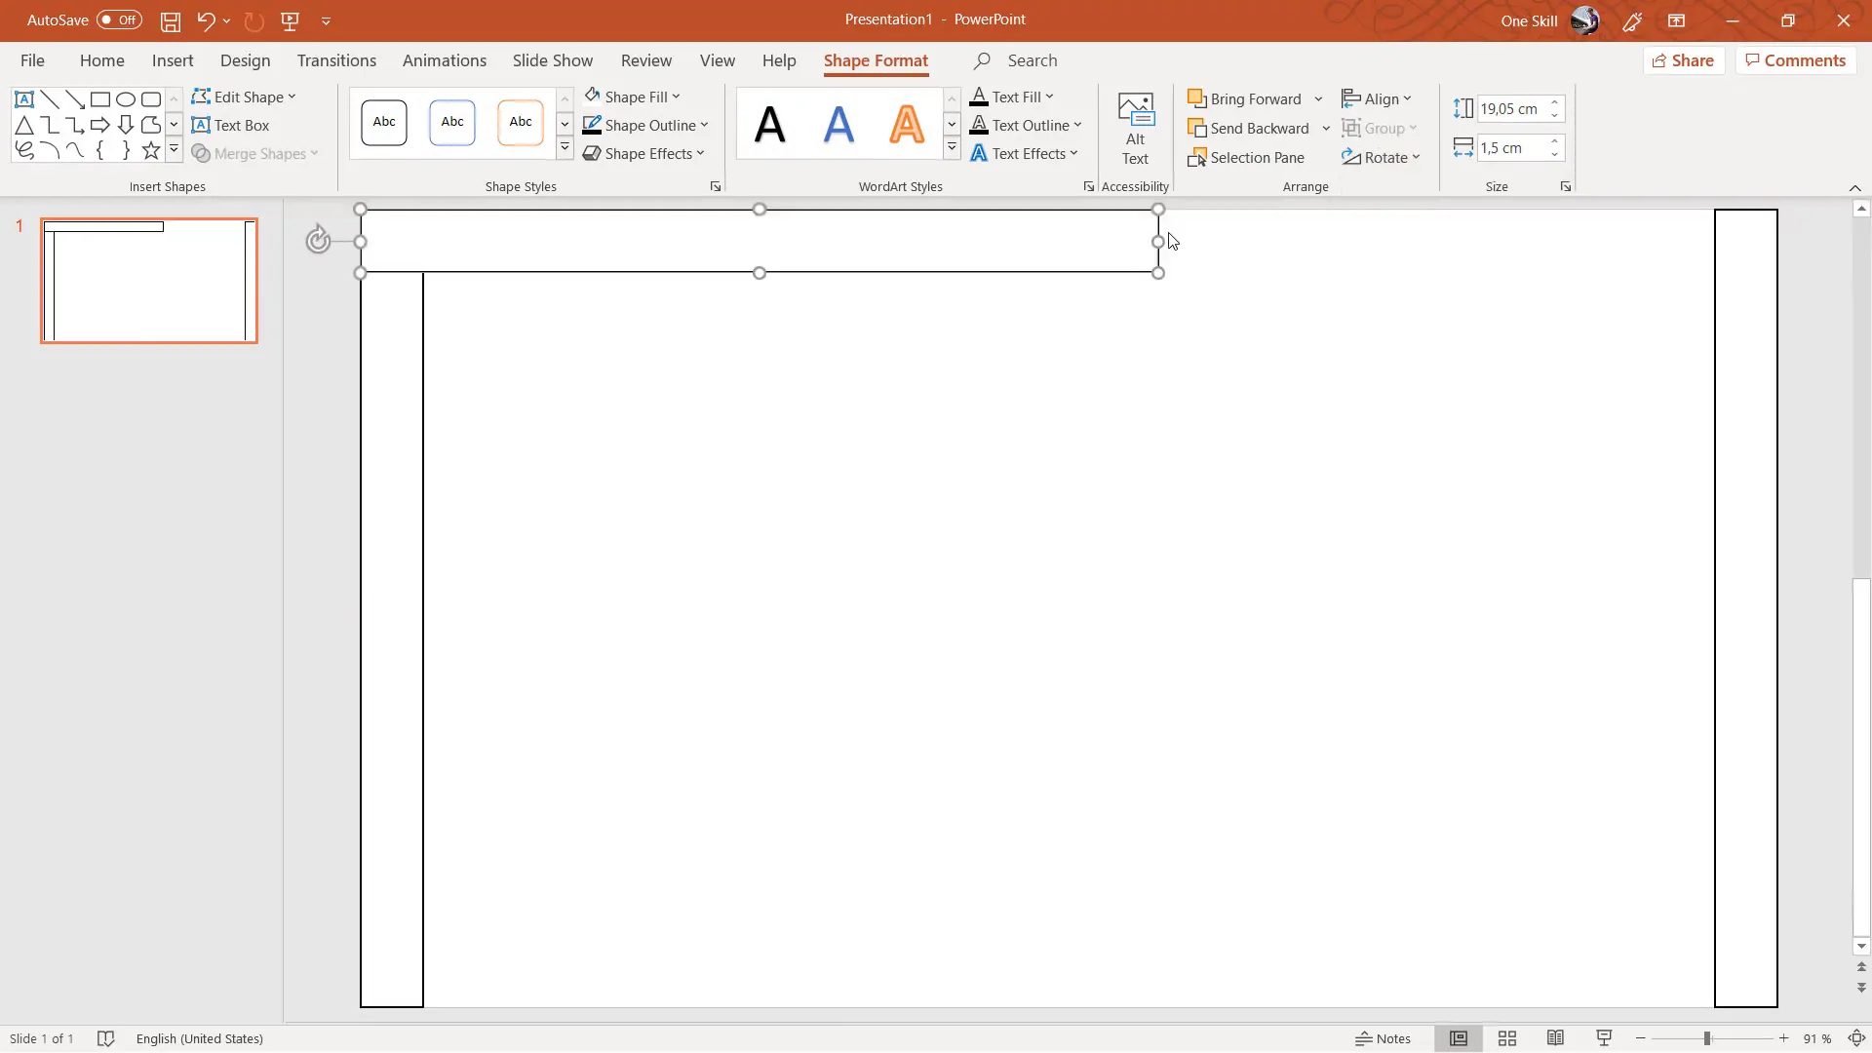This screenshot has width=1872, height=1053.
Task: Switch to the Insert tab
Action: coord(173,60)
